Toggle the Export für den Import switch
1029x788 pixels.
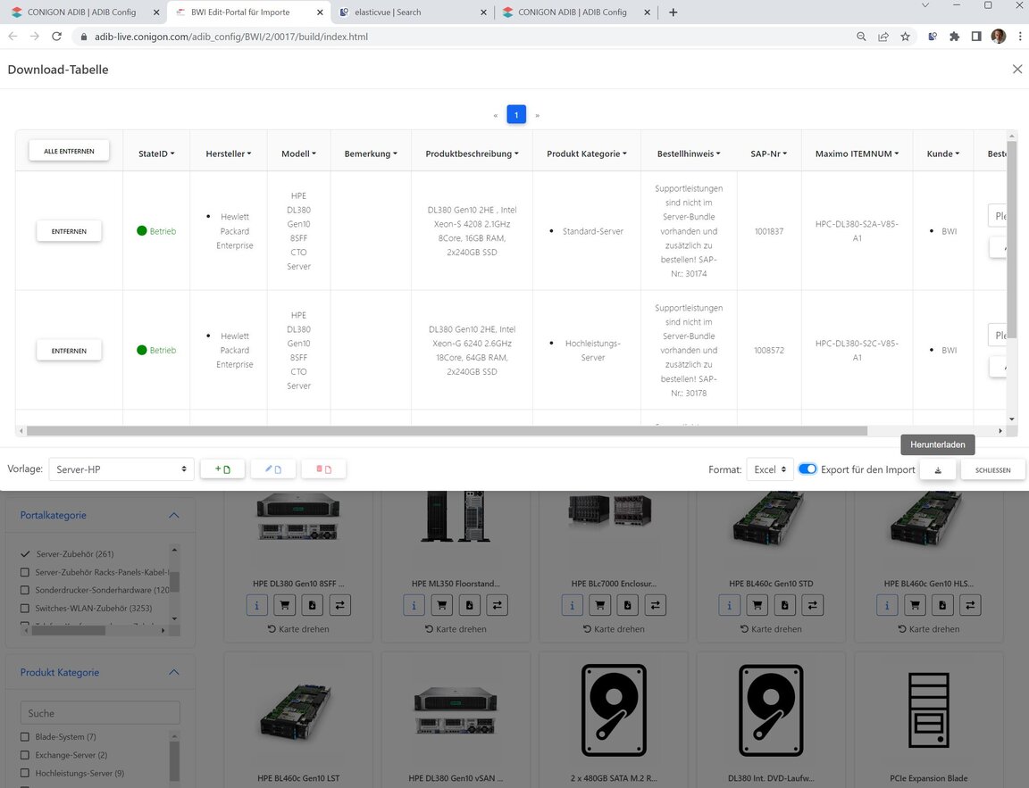[807, 469]
